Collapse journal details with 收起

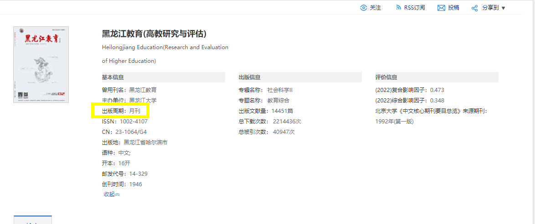(111, 194)
